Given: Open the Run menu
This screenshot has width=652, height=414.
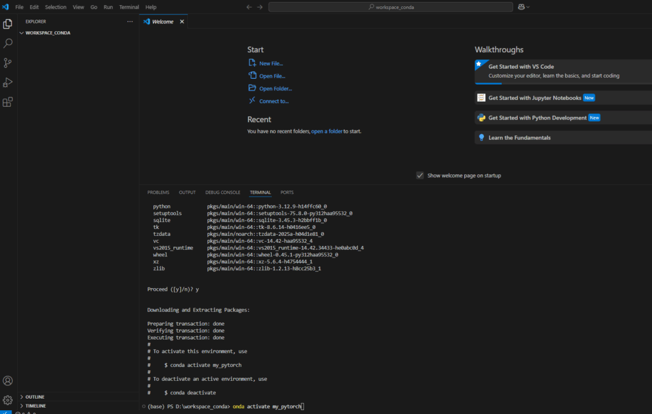Looking at the screenshot, I should pos(108,7).
